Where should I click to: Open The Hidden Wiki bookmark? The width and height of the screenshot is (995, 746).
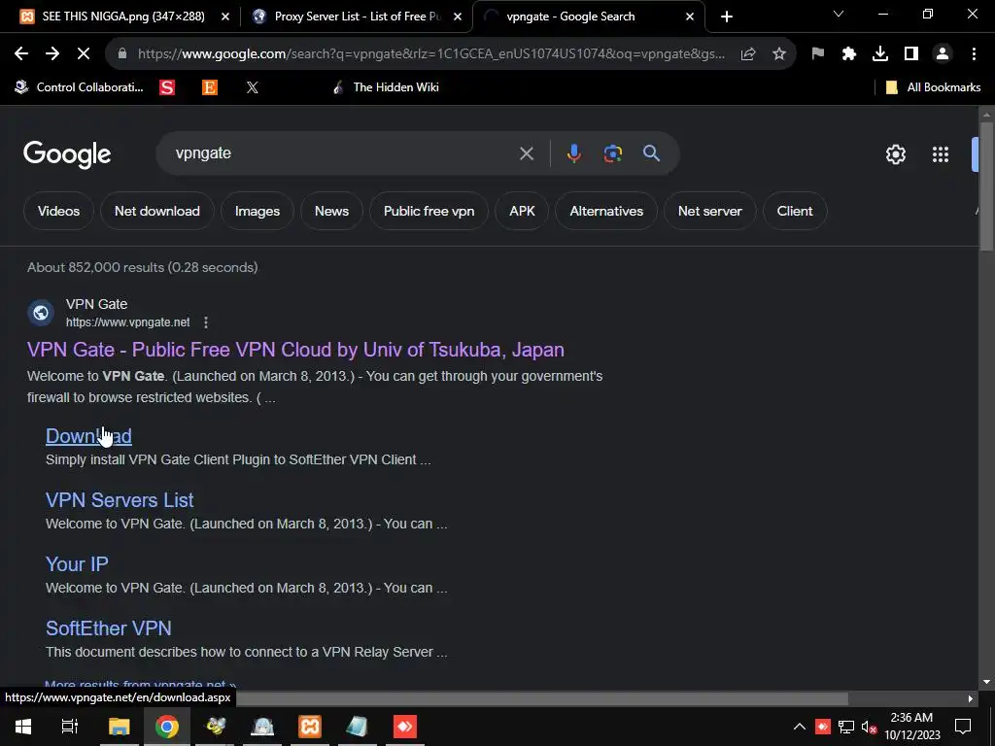click(385, 87)
